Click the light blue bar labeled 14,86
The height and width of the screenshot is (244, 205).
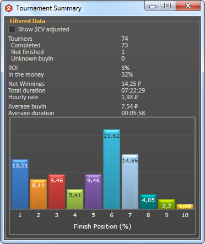(x=130, y=182)
